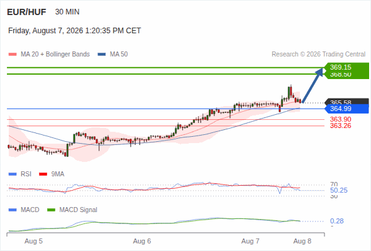Click the MA 50 blue legend swatch
Viewport: 371px width, 251px height.
(102, 55)
